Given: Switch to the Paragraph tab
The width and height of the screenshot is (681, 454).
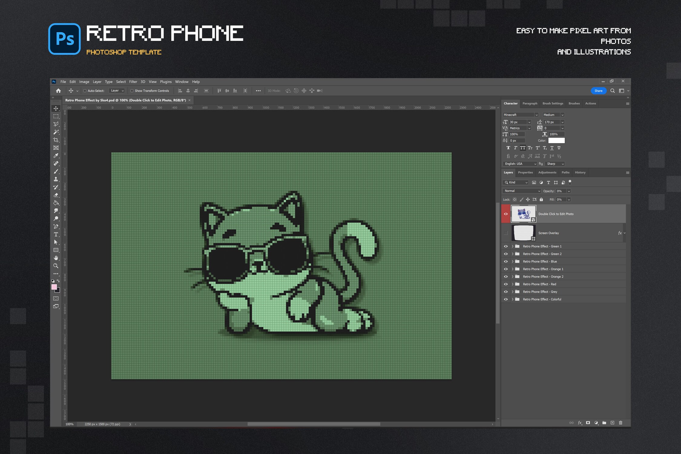Looking at the screenshot, I should 530,103.
